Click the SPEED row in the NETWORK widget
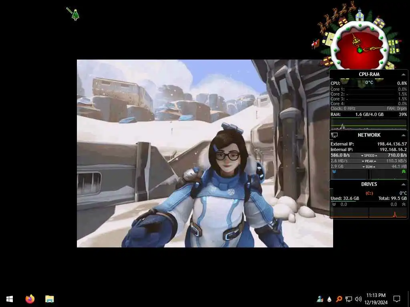410x307 pixels. (x=369, y=155)
